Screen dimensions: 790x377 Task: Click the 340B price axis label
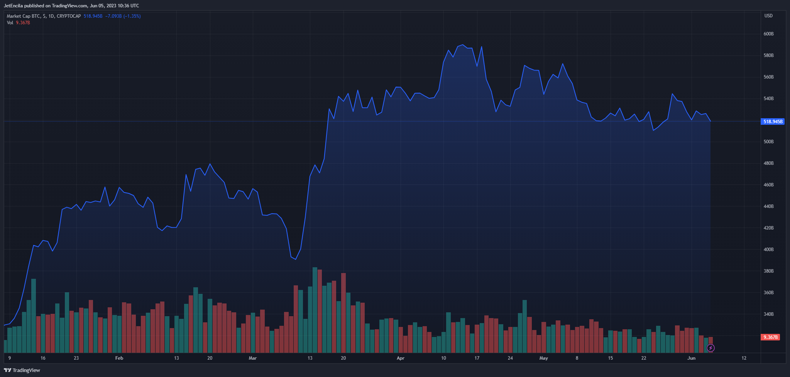pyautogui.click(x=768, y=314)
